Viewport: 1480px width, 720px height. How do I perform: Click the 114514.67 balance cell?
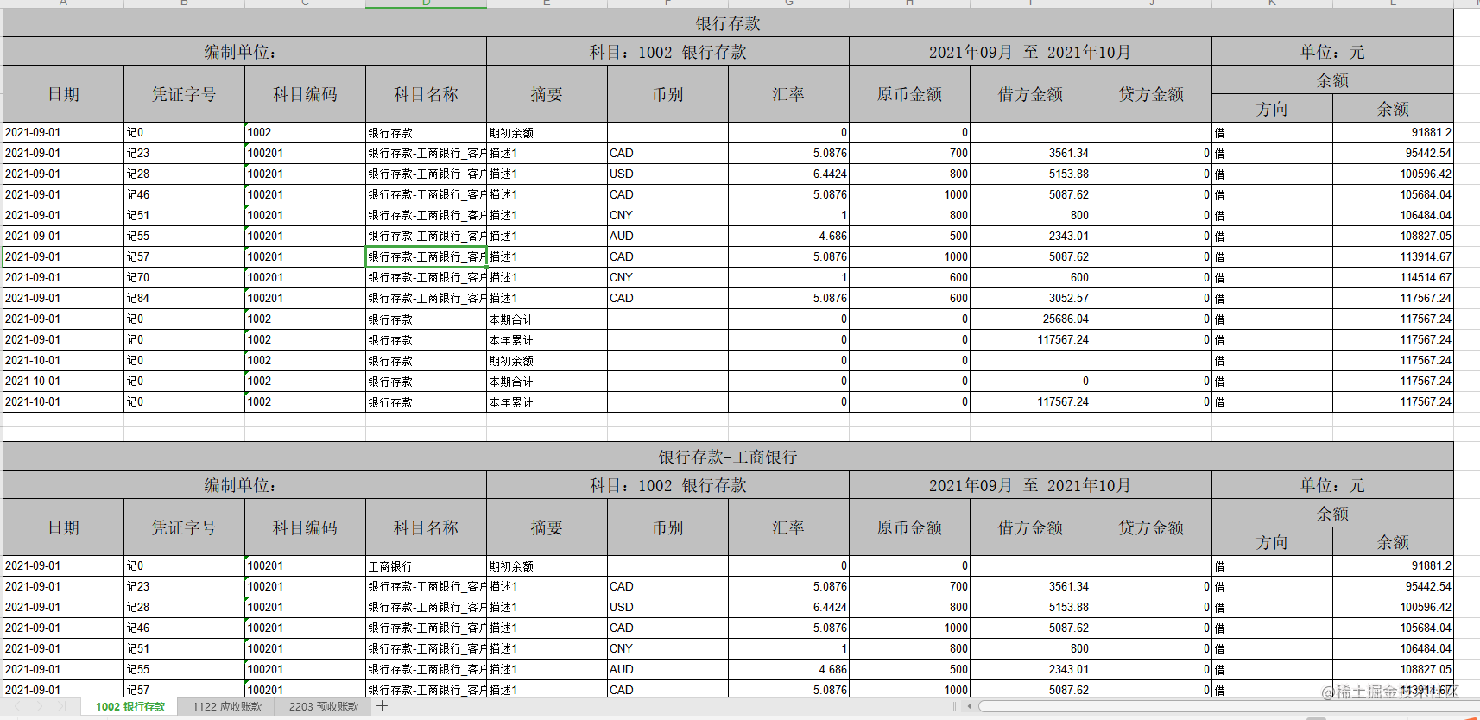pos(1393,278)
